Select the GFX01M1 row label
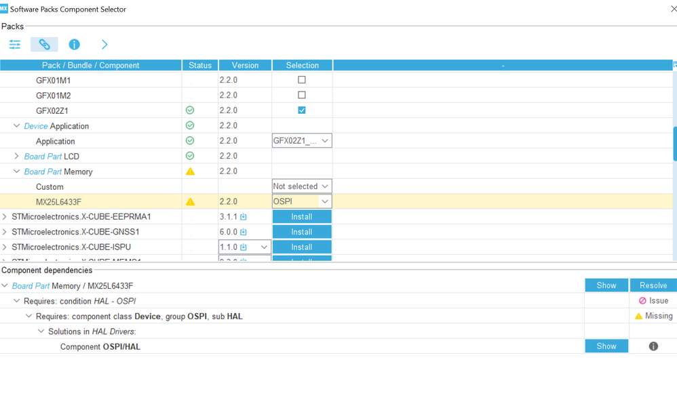The width and height of the screenshot is (677, 408). [x=53, y=80]
